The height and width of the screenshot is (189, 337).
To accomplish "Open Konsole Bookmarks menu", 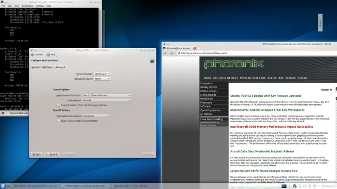I will tap(27, 6).
